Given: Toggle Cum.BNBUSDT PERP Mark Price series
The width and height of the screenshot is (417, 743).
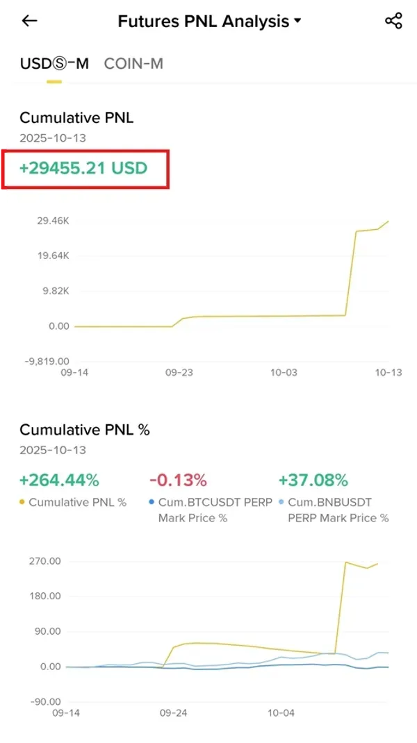Looking at the screenshot, I should [338, 510].
